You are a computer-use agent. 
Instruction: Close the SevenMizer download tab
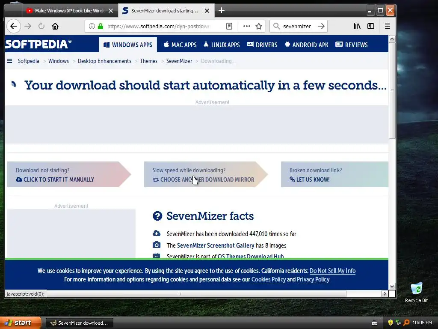tap(207, 11)
